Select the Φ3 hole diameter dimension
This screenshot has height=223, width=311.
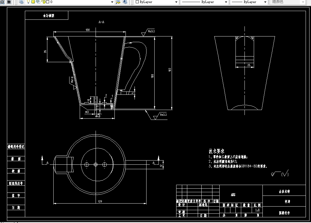point(87,112)
